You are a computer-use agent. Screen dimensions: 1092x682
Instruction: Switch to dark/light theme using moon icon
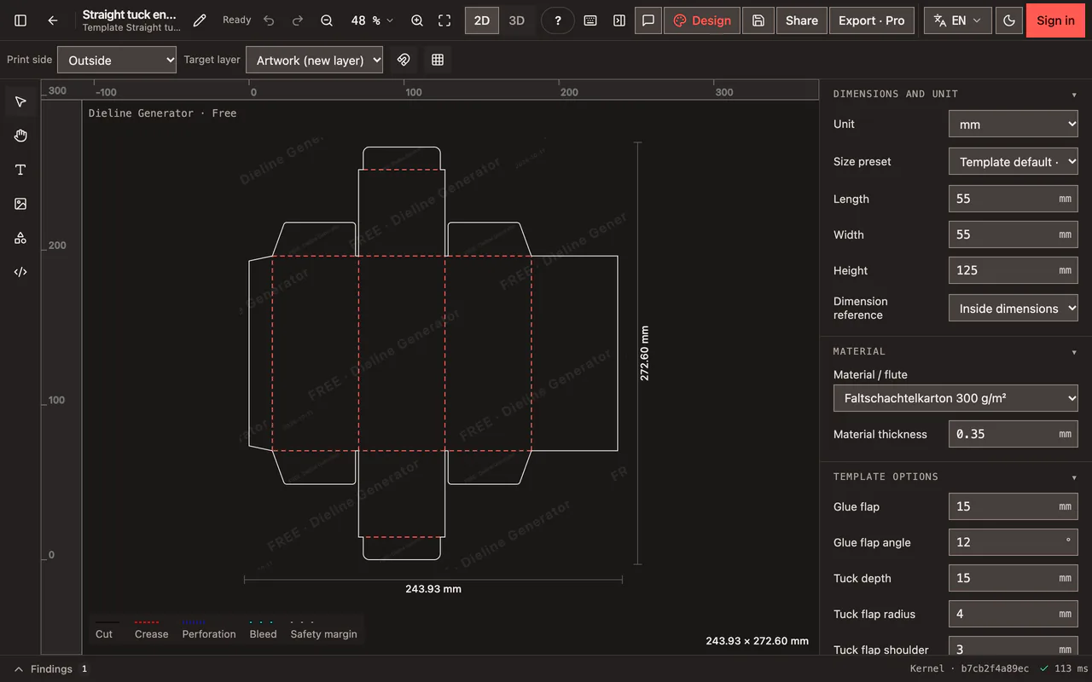(1009, 20)
